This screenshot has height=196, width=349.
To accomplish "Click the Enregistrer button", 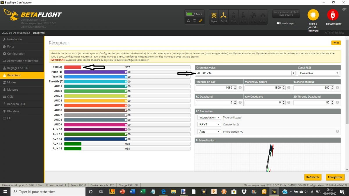I will tap(335, 177).
